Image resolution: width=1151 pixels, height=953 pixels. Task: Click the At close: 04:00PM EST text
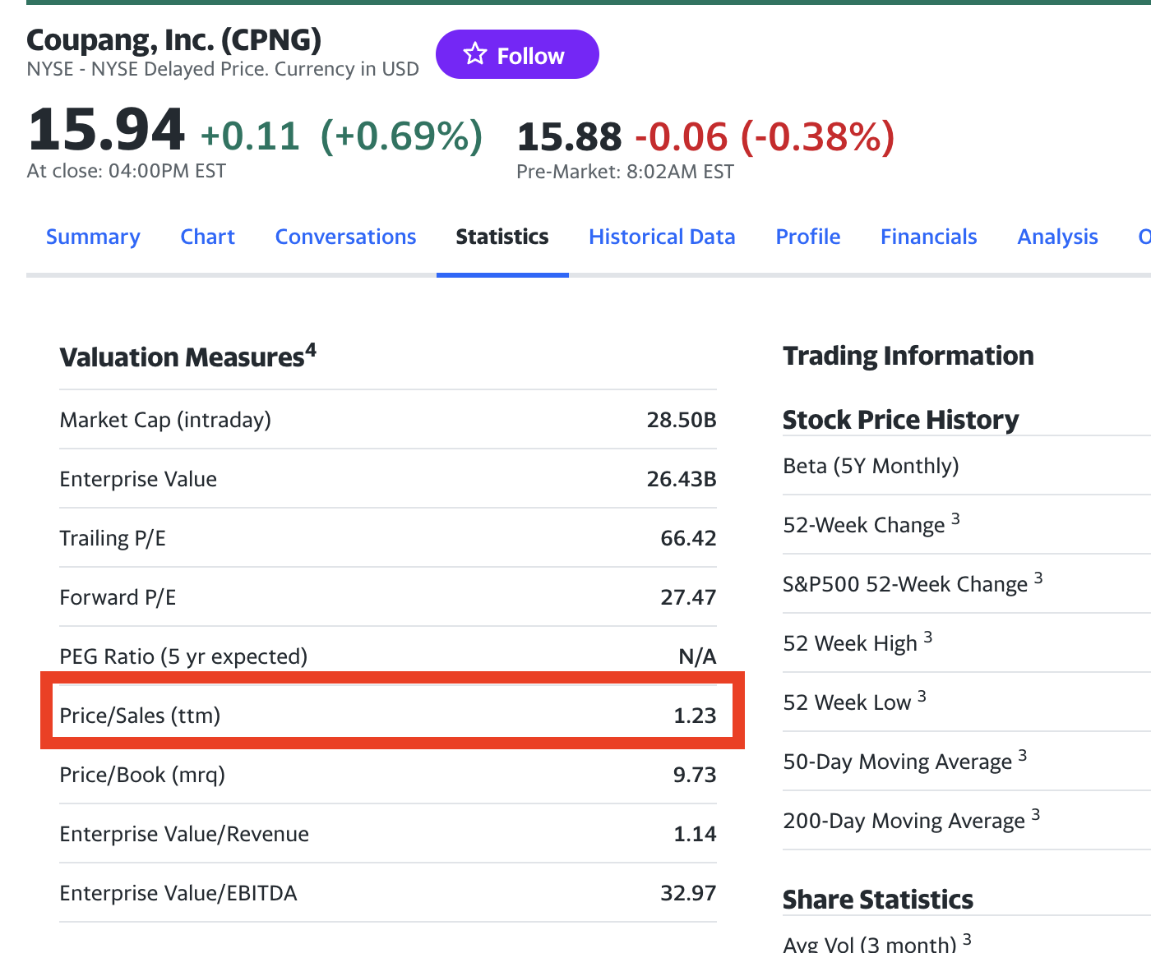pos(126,171)
